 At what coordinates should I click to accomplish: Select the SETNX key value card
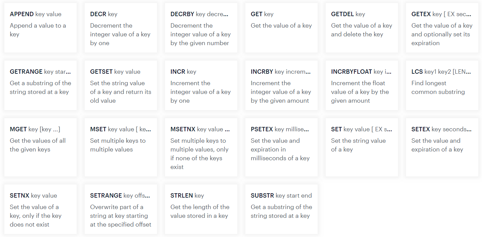tap(40, 209)
